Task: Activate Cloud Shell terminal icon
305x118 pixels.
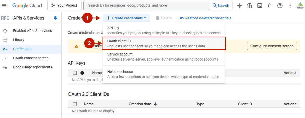Action: point(260,6)
